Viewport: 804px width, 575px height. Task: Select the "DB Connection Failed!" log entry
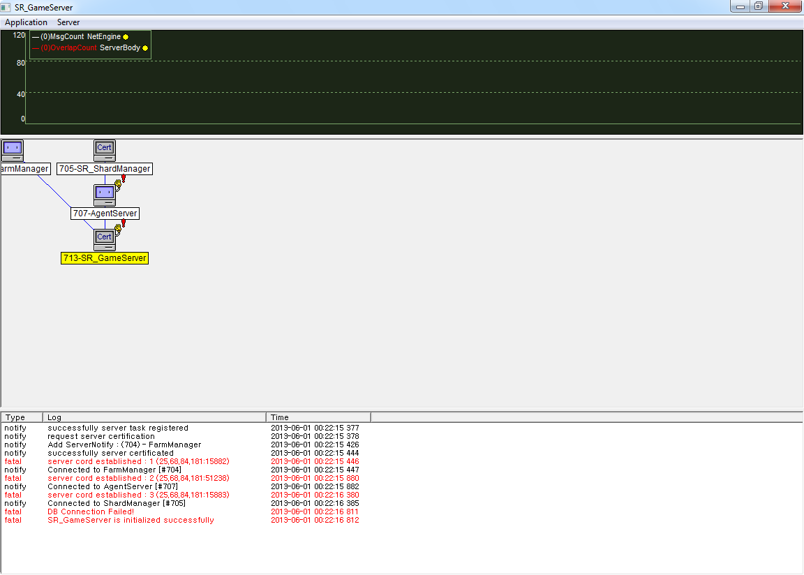[x=91, y=511]
